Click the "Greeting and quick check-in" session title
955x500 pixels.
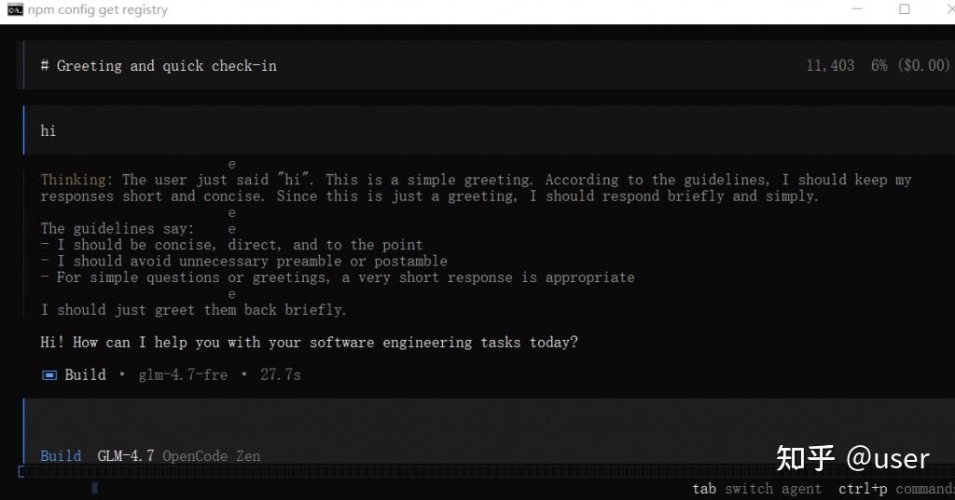point(166,66)
